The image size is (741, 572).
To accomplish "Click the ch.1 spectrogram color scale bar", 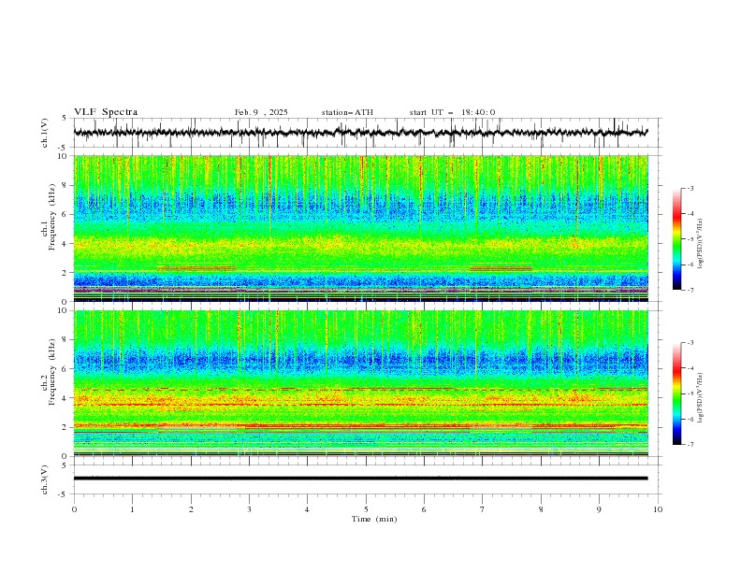I will point(676,239).
